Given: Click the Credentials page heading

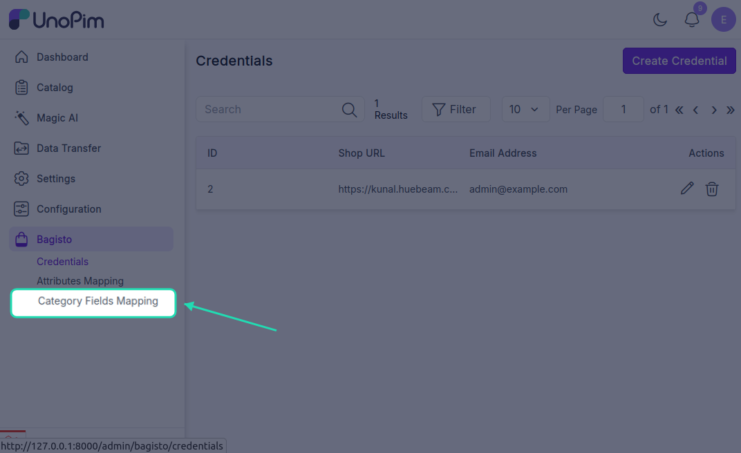Looking at the screenshot, I should (x=234, y=61).
